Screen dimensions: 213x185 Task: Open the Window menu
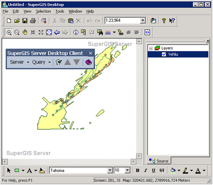(75, 11)
